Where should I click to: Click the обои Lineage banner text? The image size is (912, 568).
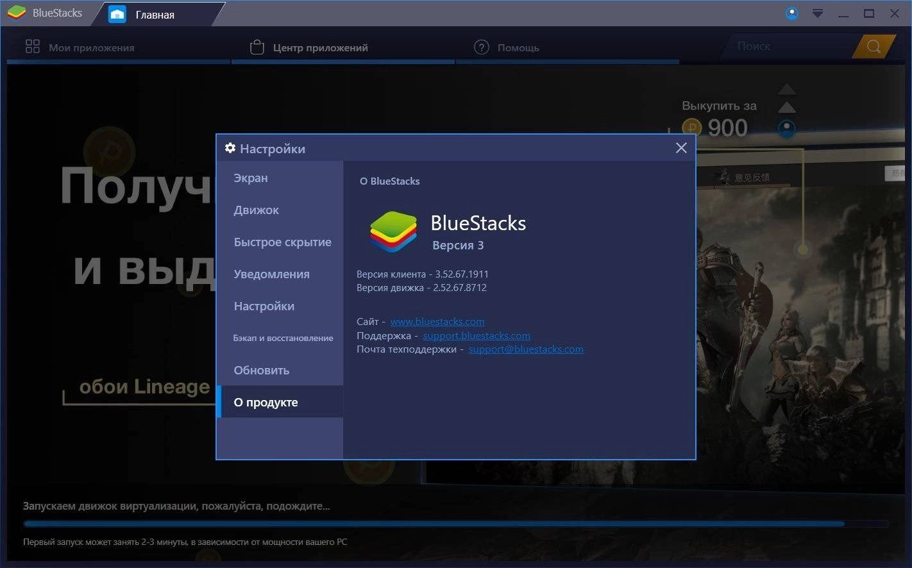(144, 387)
